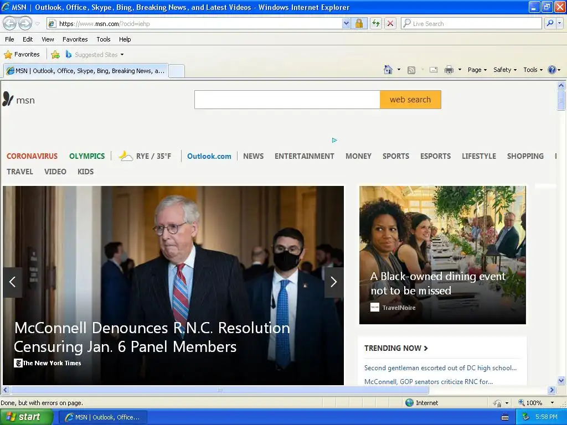Click the security padlock icon

pyautogui.click(x=359, y=23)
